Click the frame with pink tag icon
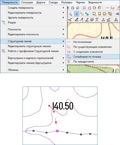 coord(105,14)
